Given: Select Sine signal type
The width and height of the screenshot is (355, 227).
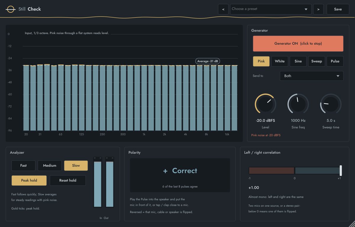Looking at the screenshot, I should coord(298,61).
